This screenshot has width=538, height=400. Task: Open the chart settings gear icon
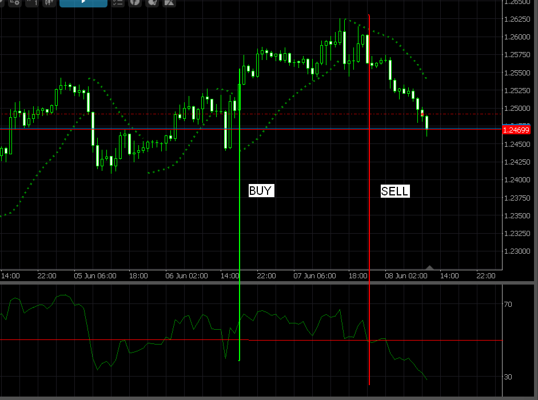[15, 2]
